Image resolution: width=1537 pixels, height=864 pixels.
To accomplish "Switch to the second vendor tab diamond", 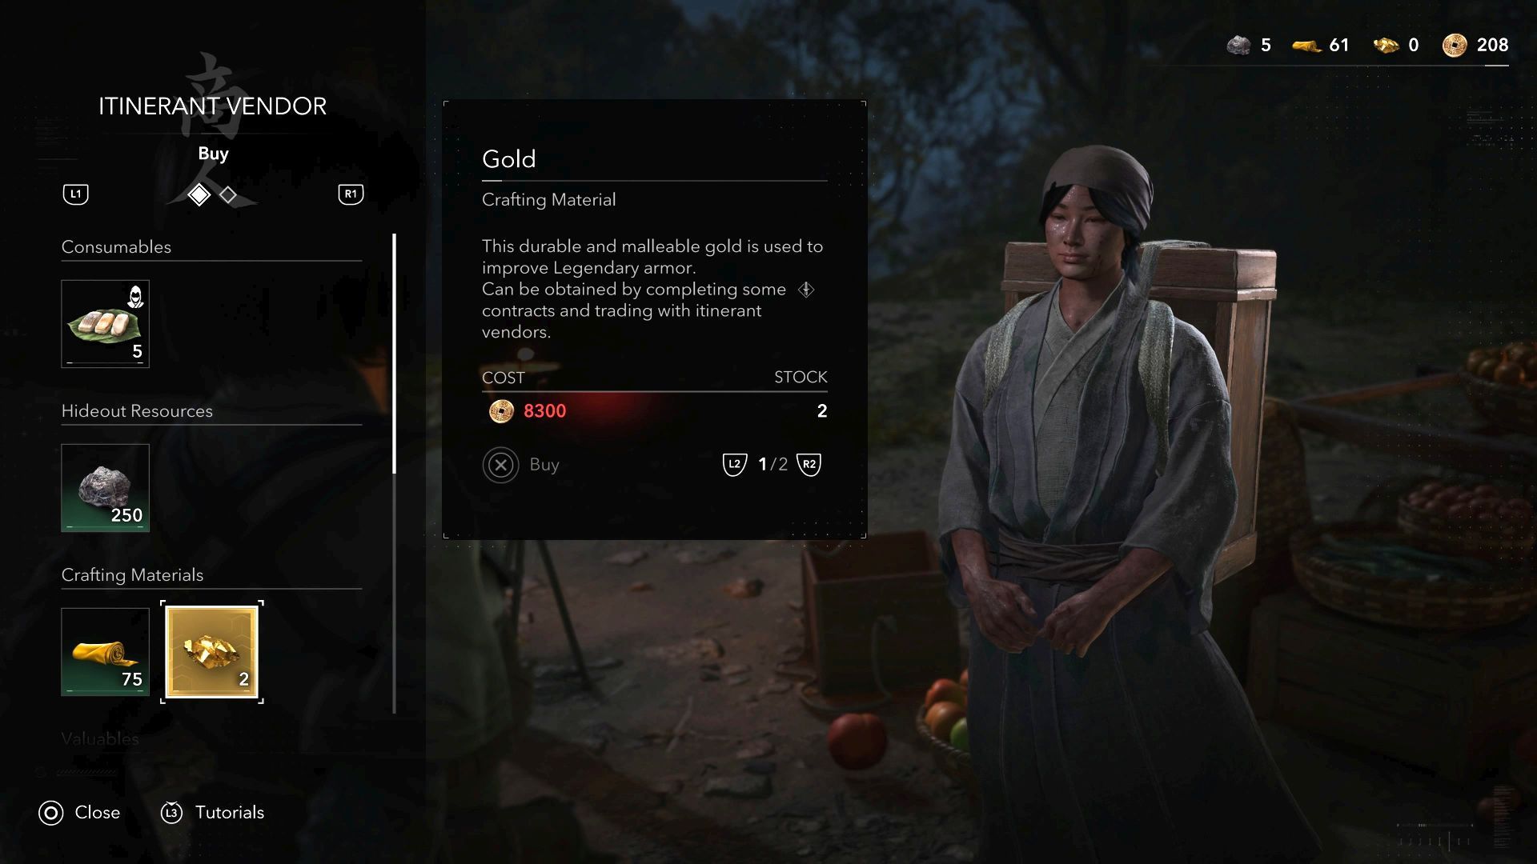I will pos(228,194).
